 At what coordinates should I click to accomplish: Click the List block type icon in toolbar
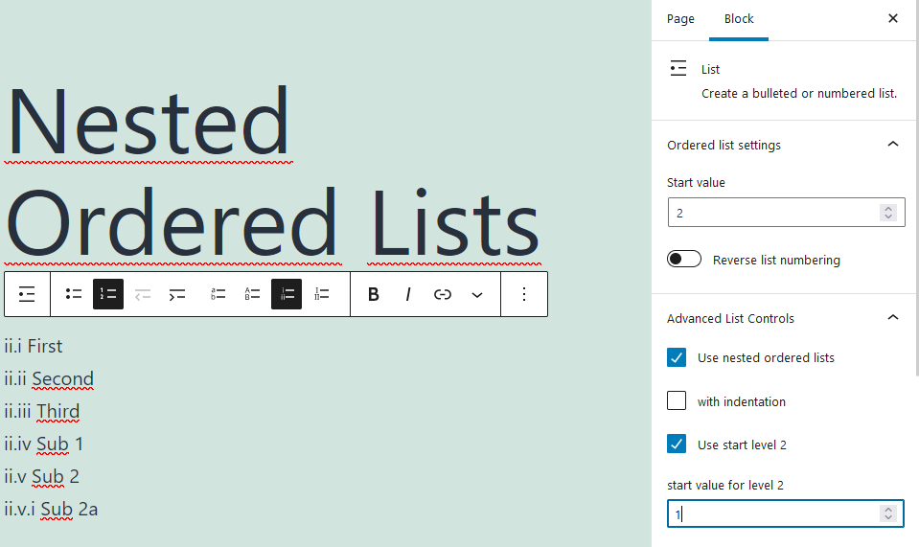tap(27, 294)
